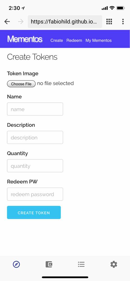
Task: Click the Choose File button
Action: pyautogui.click(x=21, y=84)
